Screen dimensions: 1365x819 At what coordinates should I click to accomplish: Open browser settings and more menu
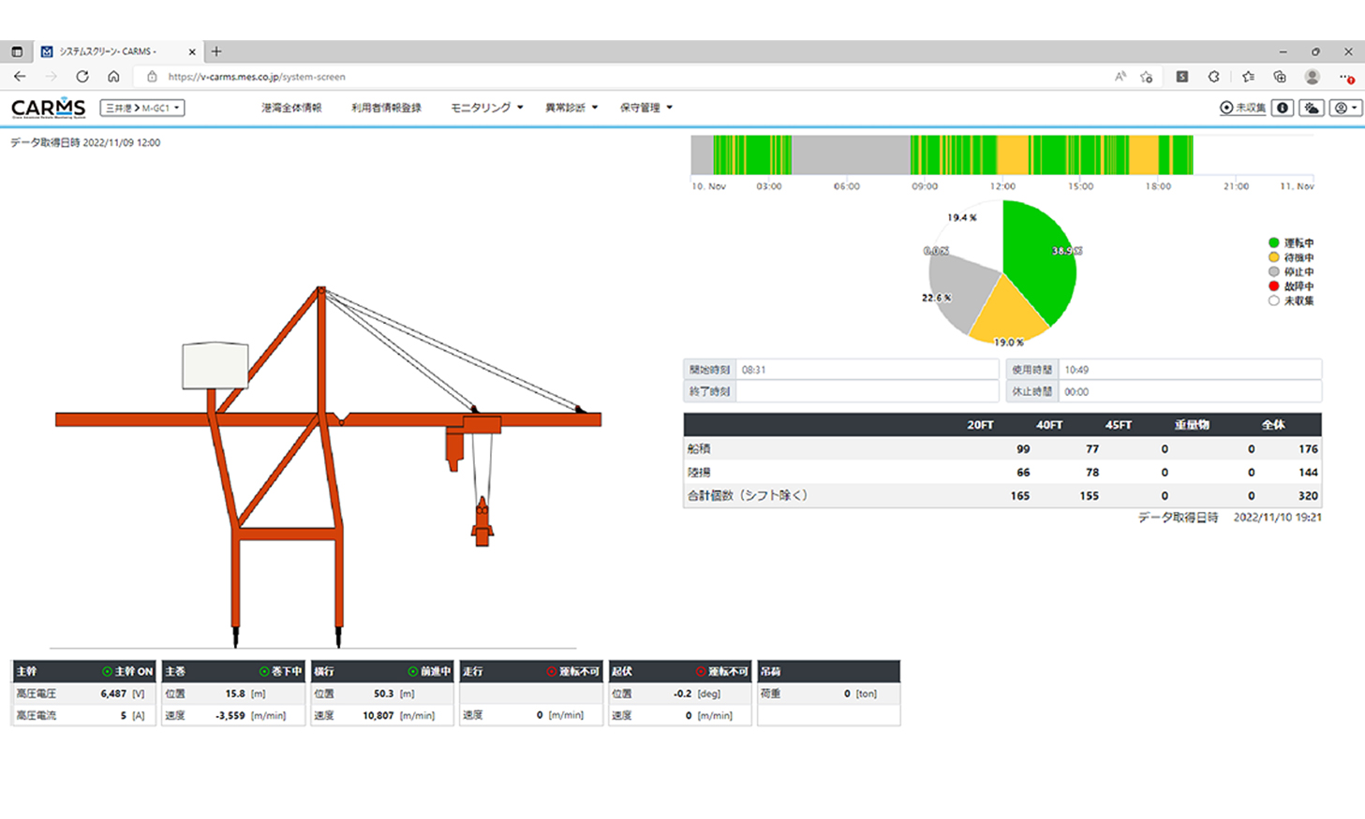[x=1345, y=77]
